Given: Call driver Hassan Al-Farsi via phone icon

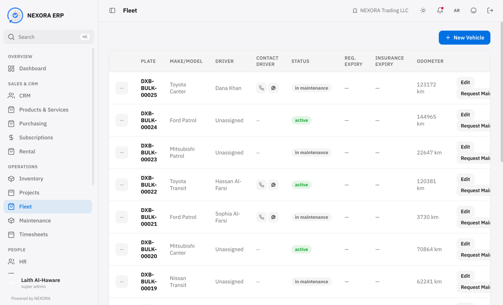Looking at the screenshot, I should [262, 185].
